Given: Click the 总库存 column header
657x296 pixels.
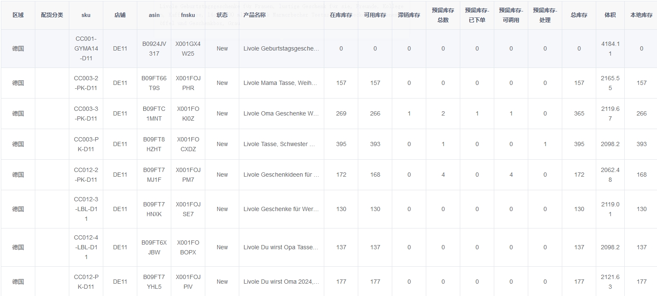Looking at the screenshot, I should (x=579, y=15).
